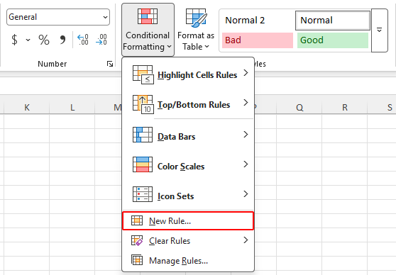
Task: Click the Clear Rules eraser icon
Action: 137,240
